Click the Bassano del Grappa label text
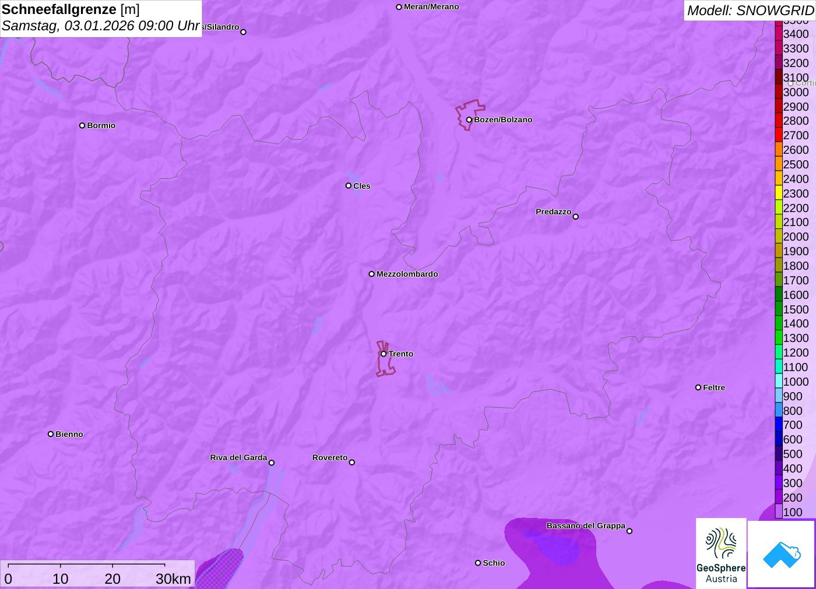Image resolution: width=816 pixels, height=589 pixels. pos(586,525)
